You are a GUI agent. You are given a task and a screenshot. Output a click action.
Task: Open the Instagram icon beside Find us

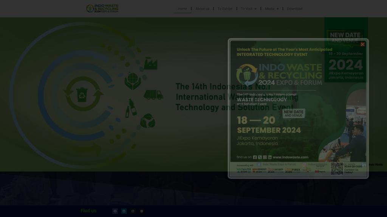pyautogui.click(x=133, y=211)
